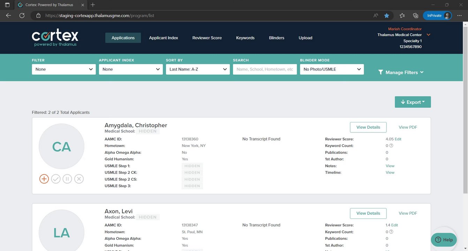468x251 pixels.
Task: Open the Upload tab
Action: click(x=305, y=38)
